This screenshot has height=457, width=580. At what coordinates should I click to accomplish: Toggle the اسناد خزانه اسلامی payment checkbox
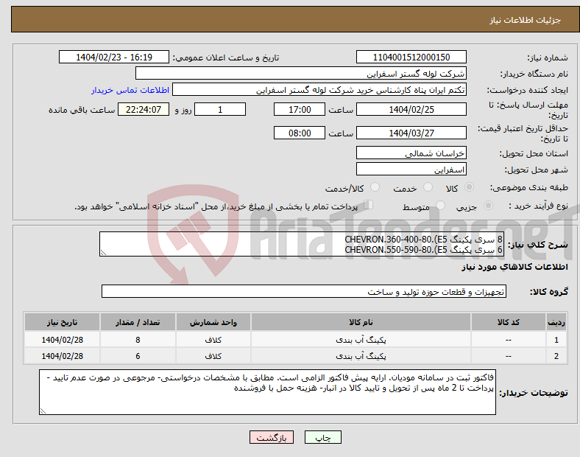pos(369,205)
